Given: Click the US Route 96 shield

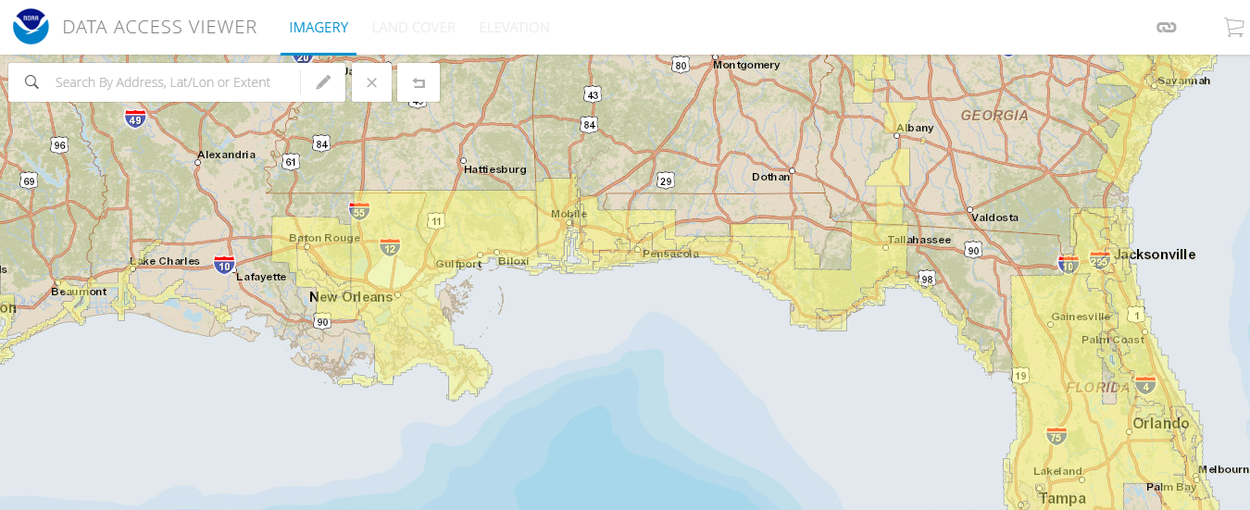Looking at the screenshot, I should (60, 145).
